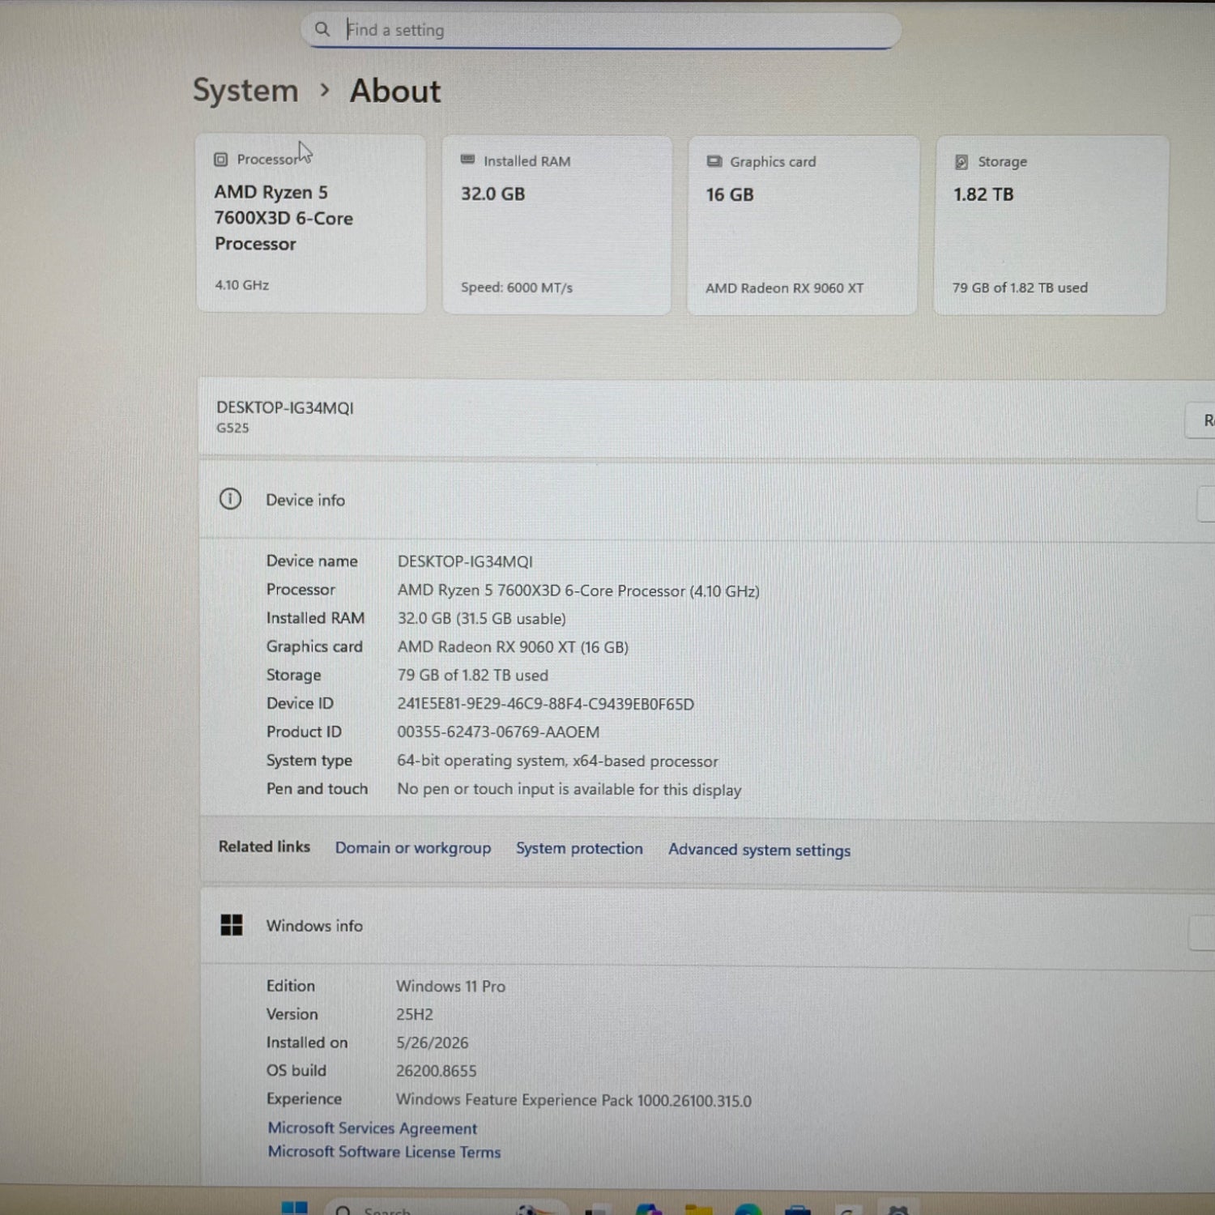
Task: Select the 'No pen or touch input' value
Action: click(x=569, y=790)
